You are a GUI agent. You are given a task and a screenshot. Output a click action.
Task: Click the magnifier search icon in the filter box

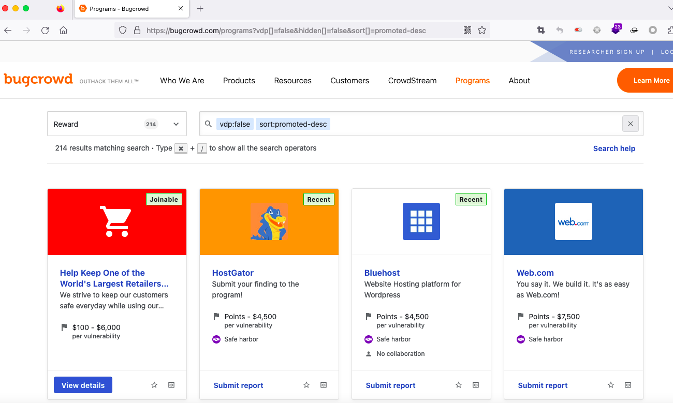pos(208,124)
